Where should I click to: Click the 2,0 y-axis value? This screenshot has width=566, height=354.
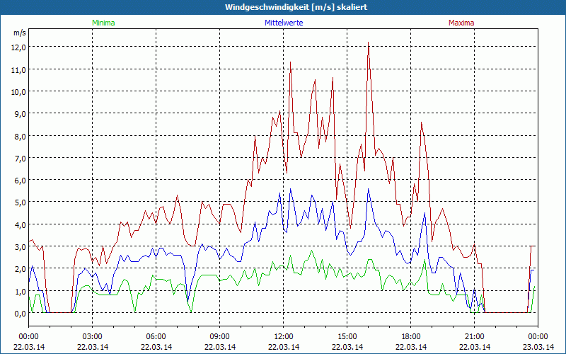[x=21, y=269]
